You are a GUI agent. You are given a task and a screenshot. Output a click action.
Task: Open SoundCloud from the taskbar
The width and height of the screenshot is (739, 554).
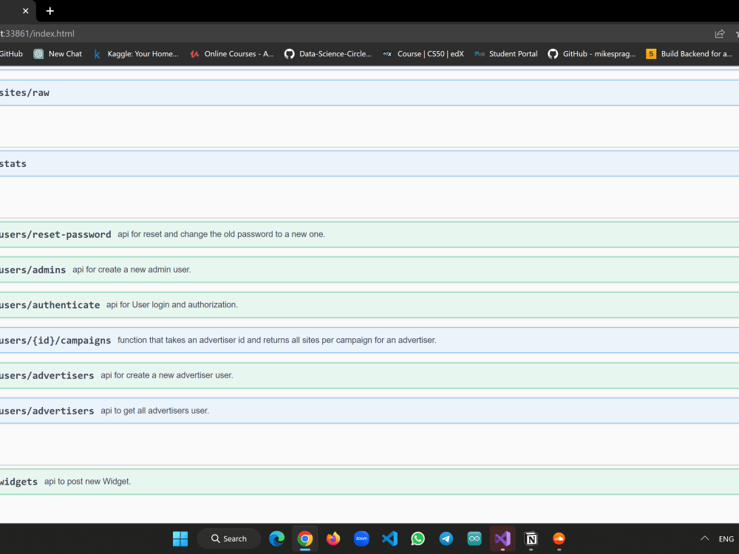point(559,538)
